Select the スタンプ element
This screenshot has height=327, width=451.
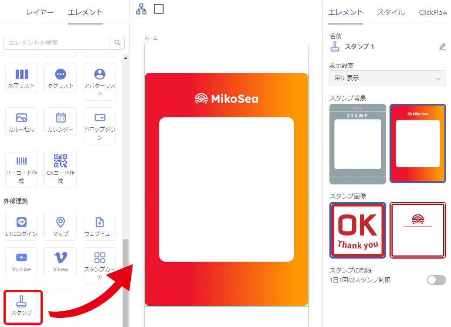(21, 305)
